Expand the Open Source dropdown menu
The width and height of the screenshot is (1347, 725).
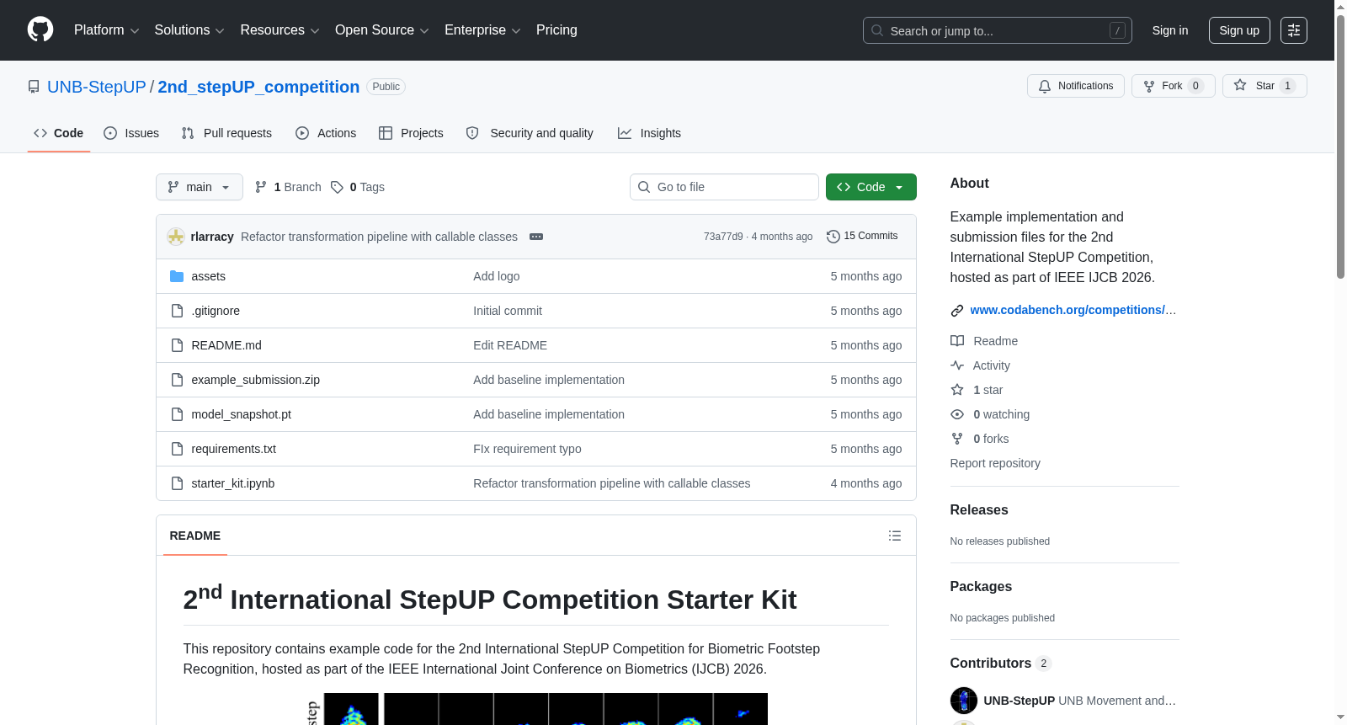(381, 30)
